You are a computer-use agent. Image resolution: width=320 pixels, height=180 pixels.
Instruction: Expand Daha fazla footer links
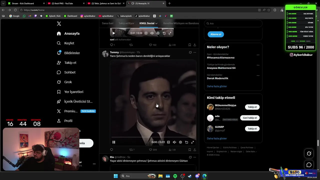point(251,151)
